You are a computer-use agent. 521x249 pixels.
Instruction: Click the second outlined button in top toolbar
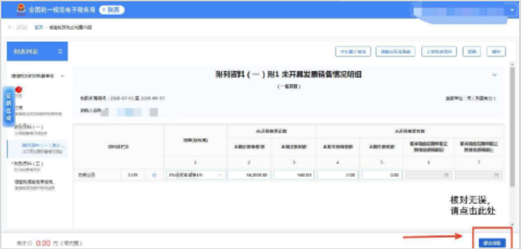[395, 52]
